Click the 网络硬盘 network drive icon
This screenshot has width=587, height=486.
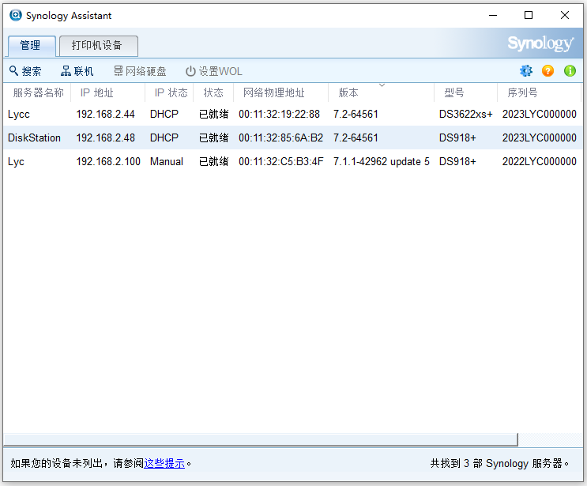pos(119,71)
